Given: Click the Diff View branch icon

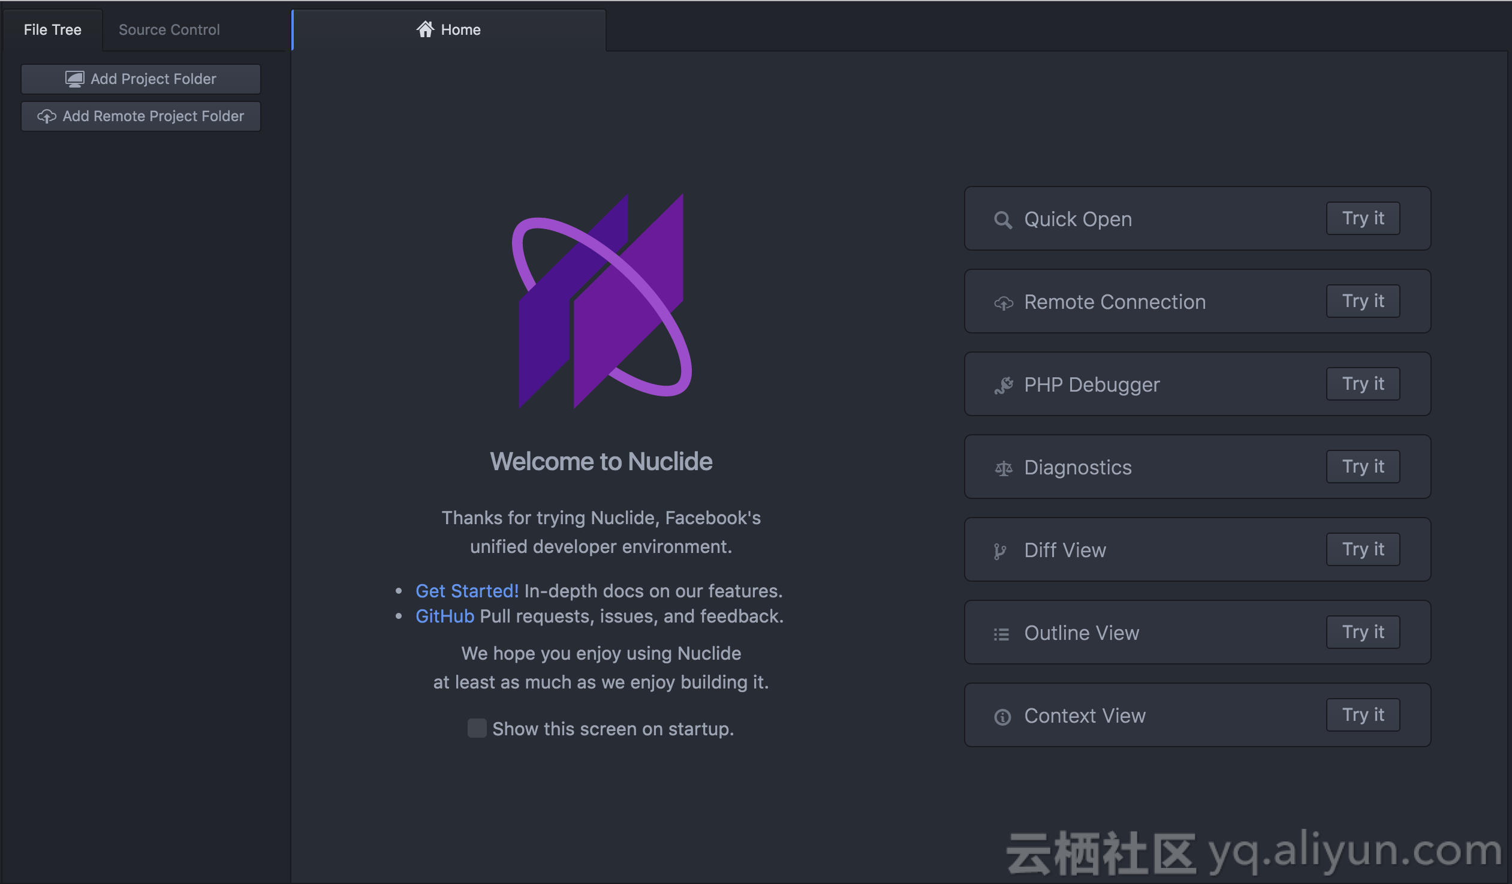Looking at the screenshot, I should pos(999,551).
